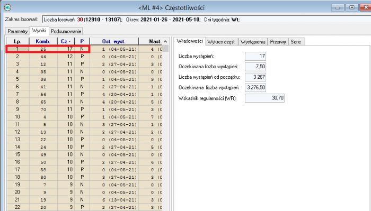Select row 17 with combination 58
Image resolution: width=371 pixels, height=211 pixels.
[x=84, y=170]
